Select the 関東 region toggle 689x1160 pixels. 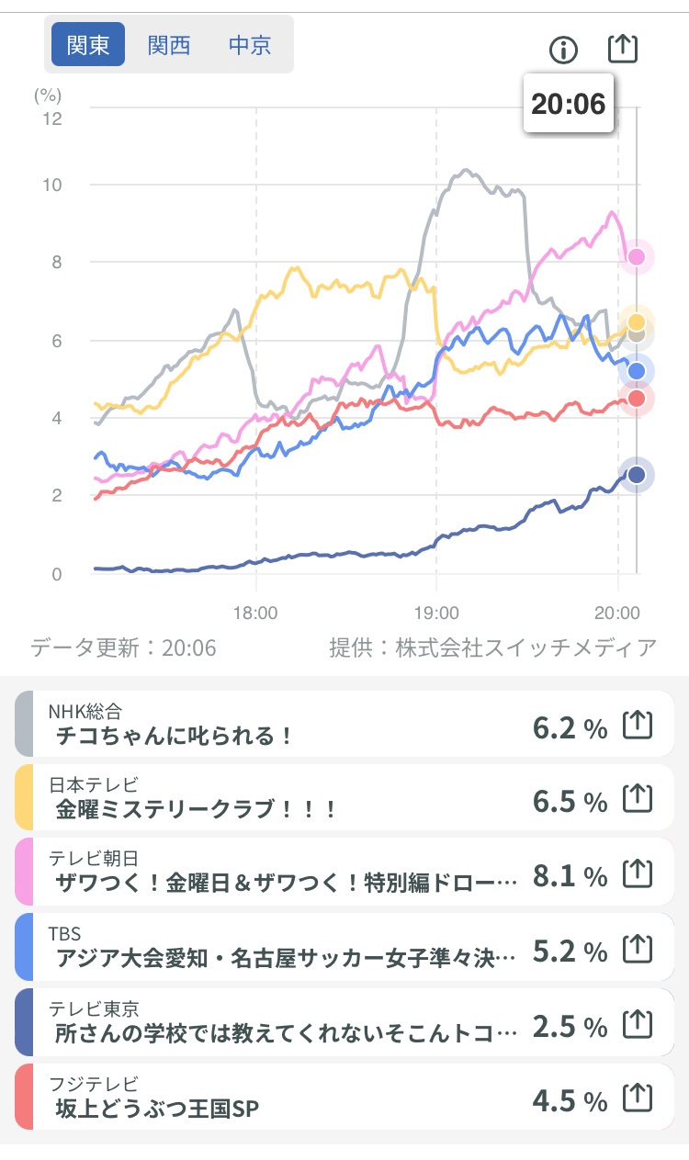coord(88,45)
